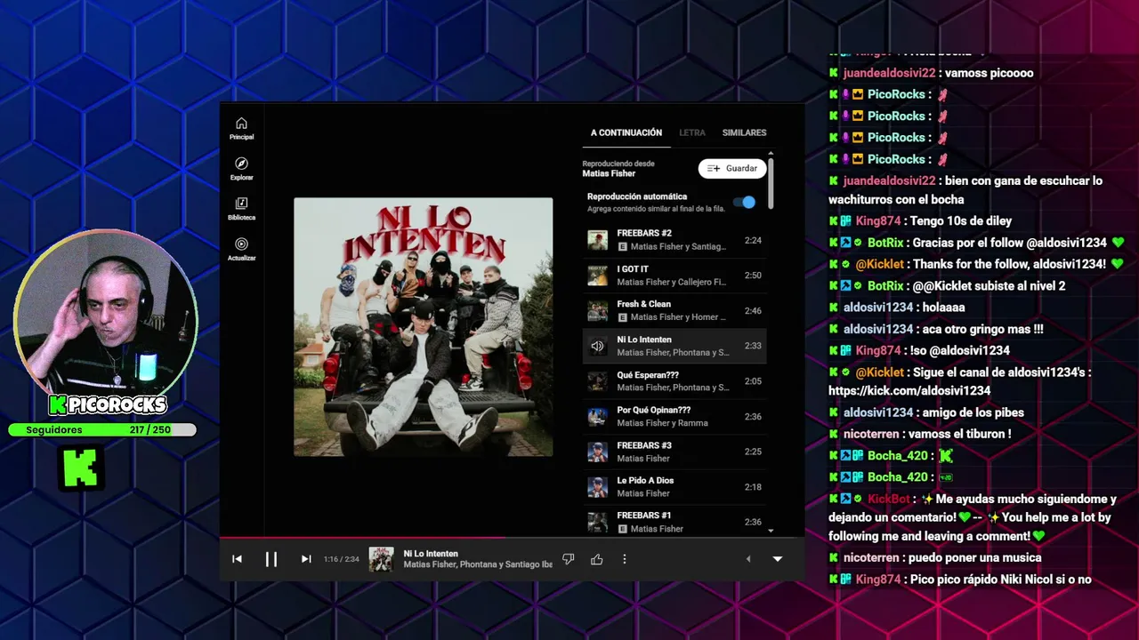
Task: Click the left arrow in the player bar
Action: 747,559
